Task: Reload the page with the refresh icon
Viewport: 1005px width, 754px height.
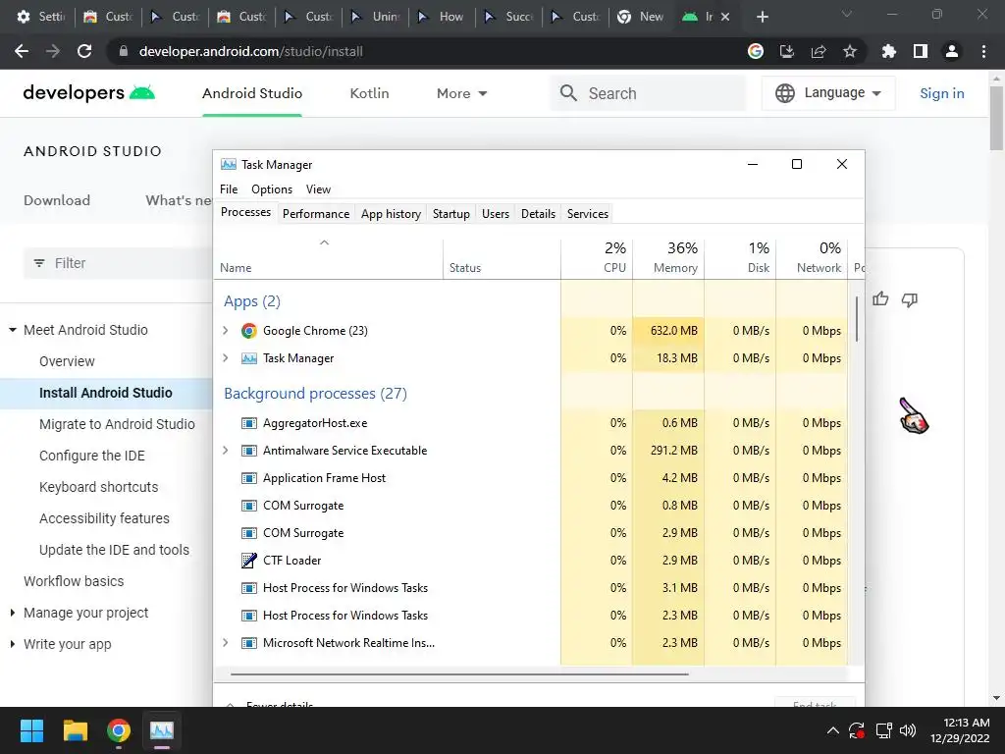Action: pyautogui.click(x=84, y=51)
